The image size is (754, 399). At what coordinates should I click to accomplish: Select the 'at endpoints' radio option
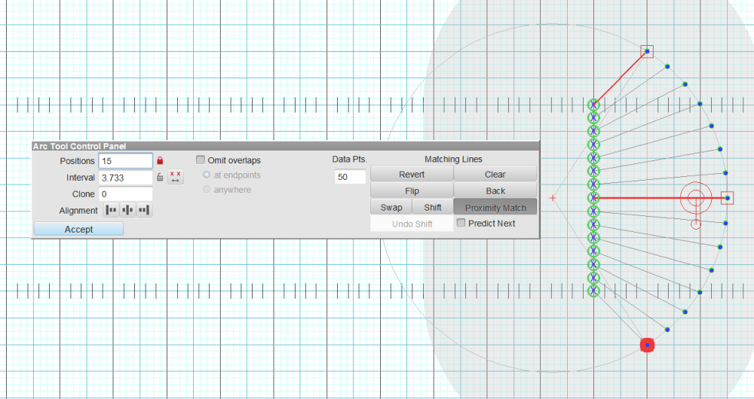(207, 175)
